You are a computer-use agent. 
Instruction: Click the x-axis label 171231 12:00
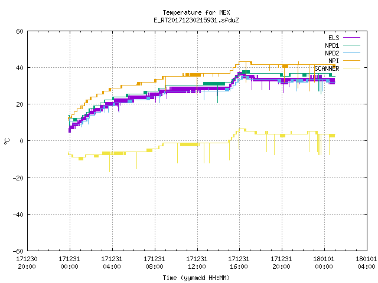point(197,263)
